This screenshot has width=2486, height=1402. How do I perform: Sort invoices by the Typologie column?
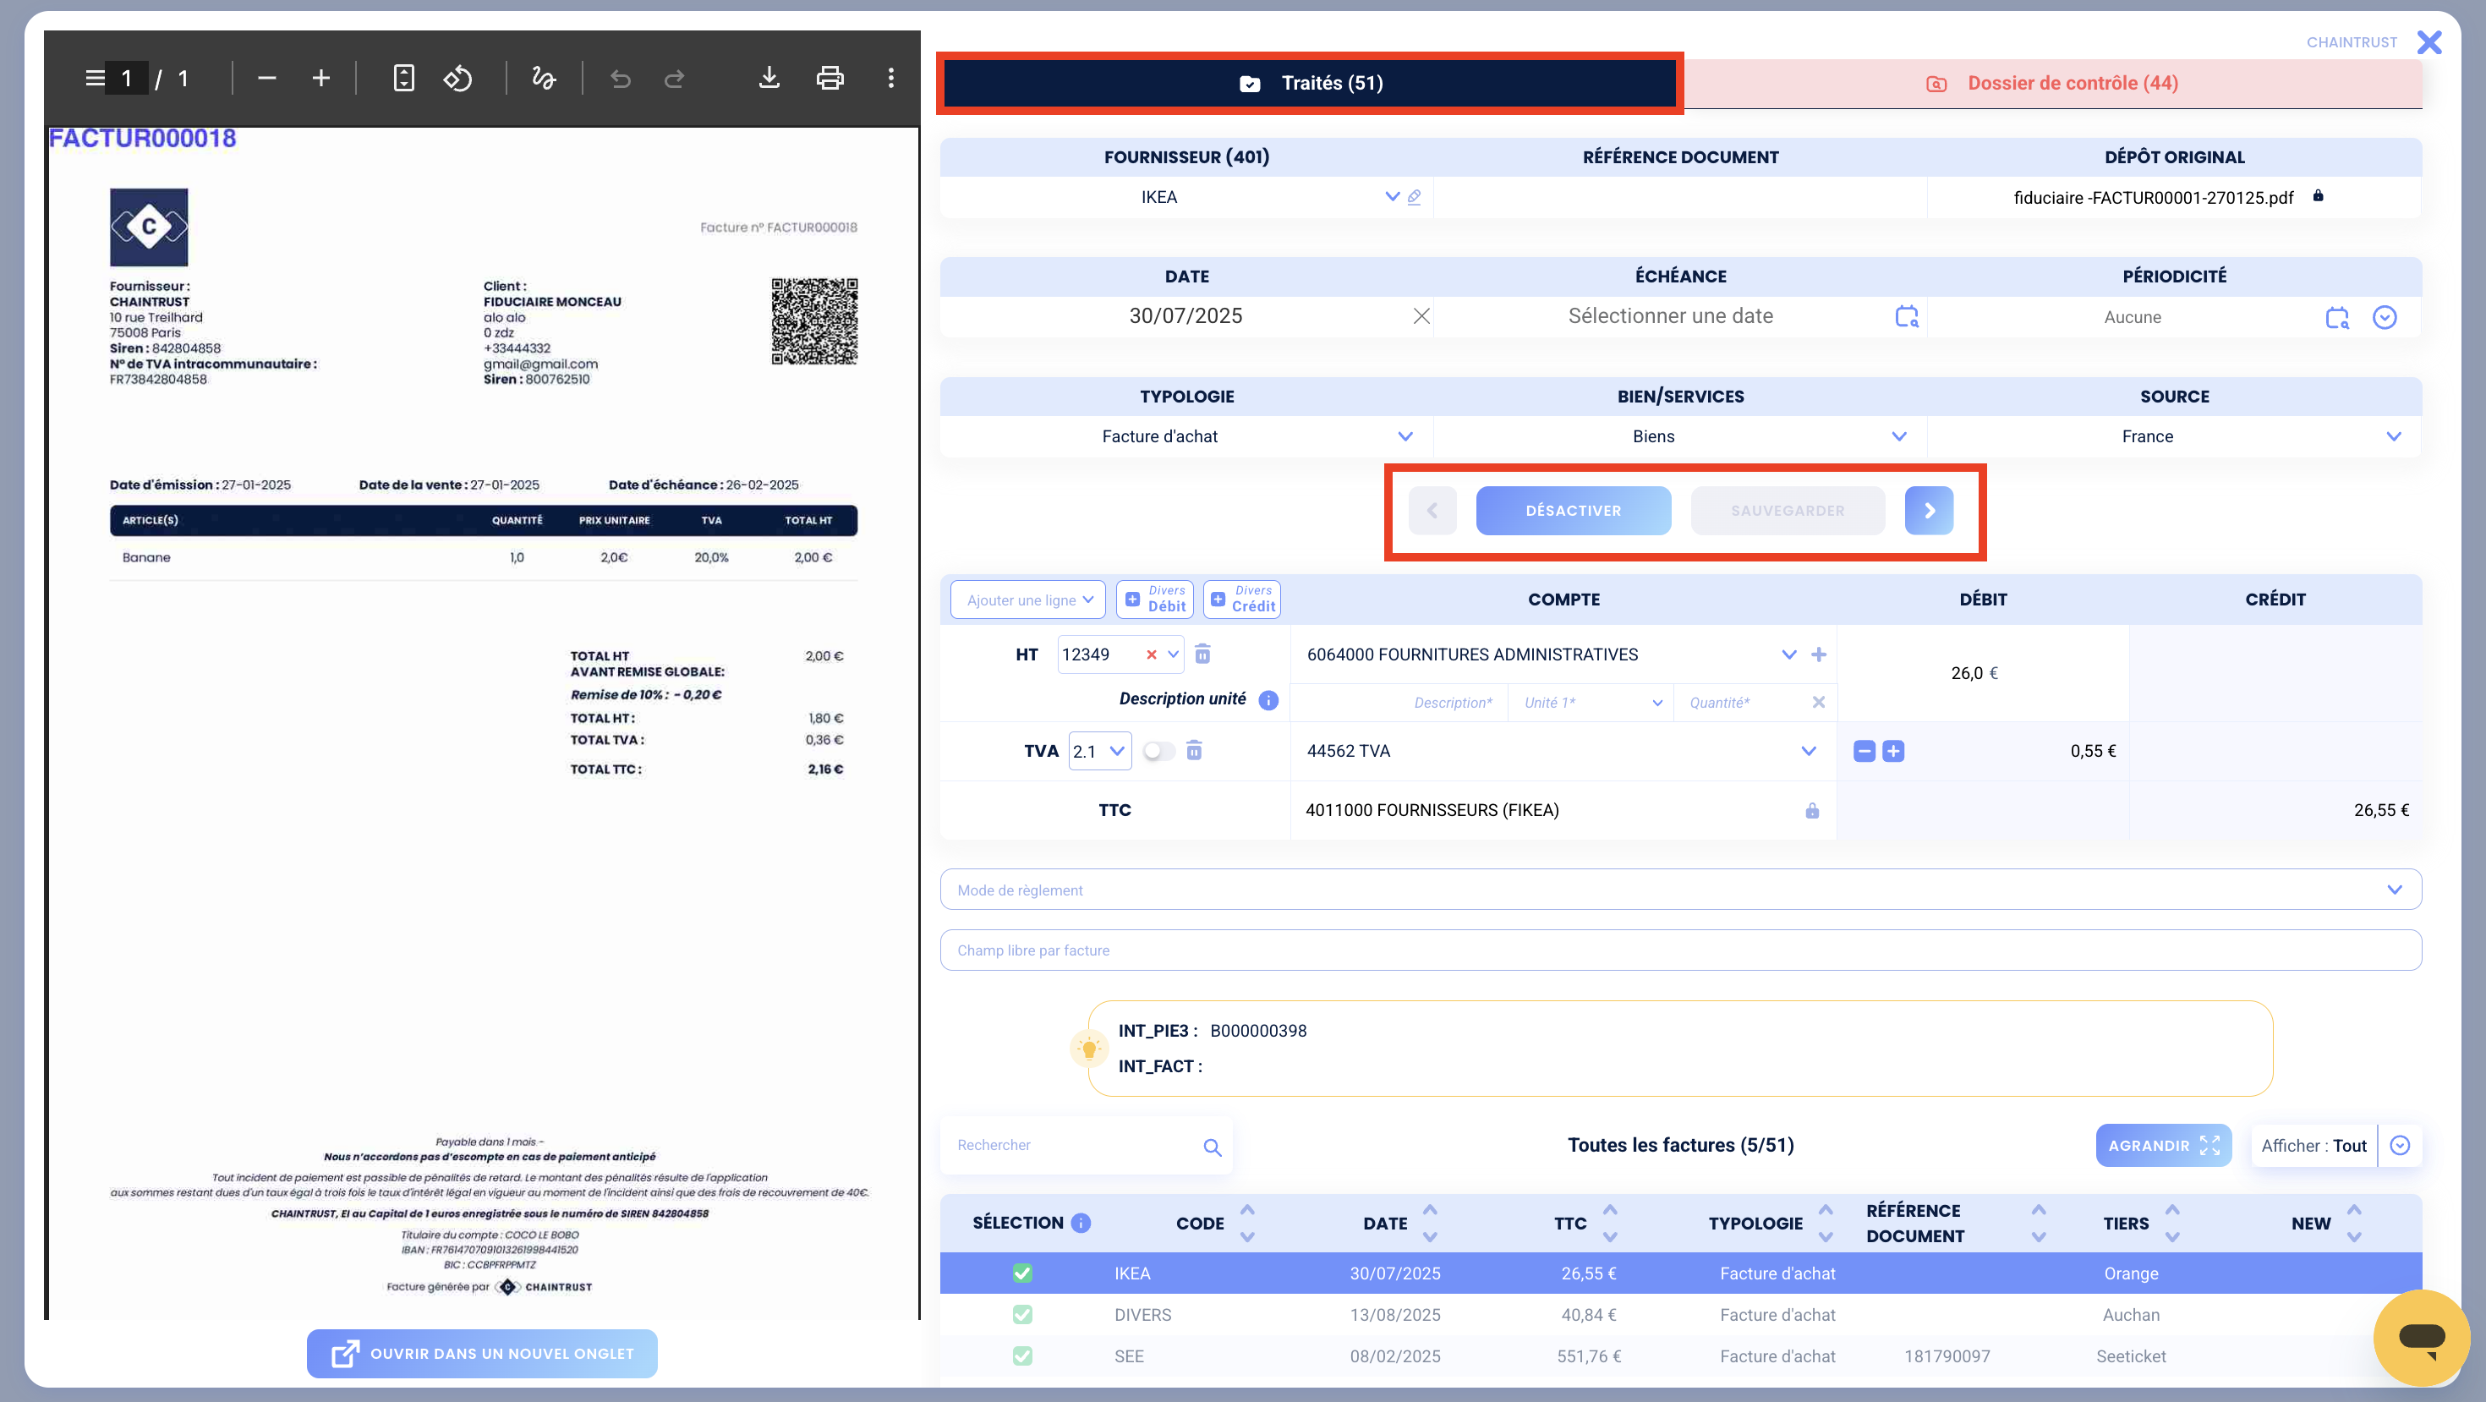(1825, 1223)
